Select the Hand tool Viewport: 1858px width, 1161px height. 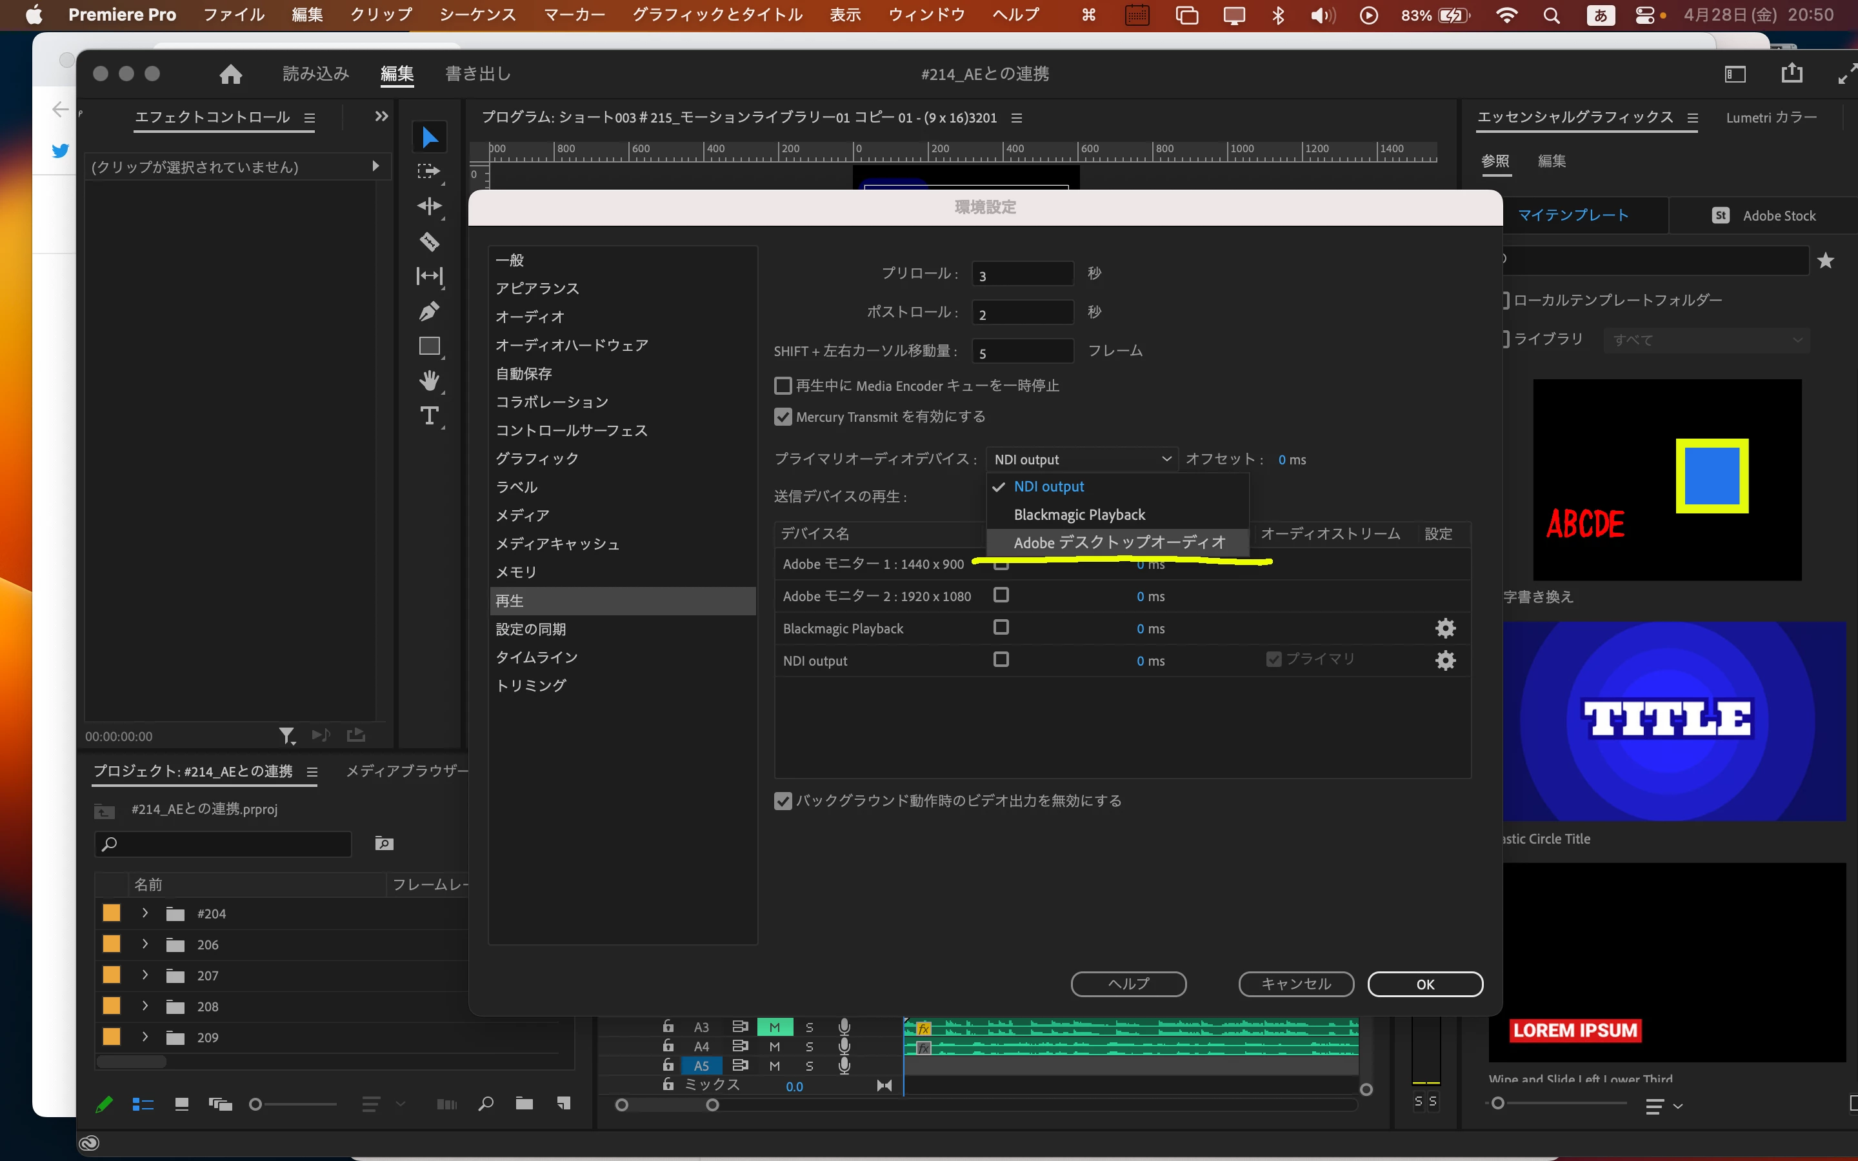click(429, 380)
